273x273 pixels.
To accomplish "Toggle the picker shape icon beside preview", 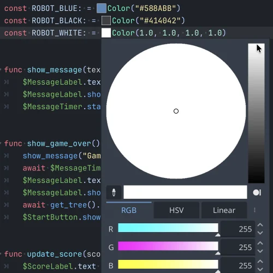I will pos(257,192).
